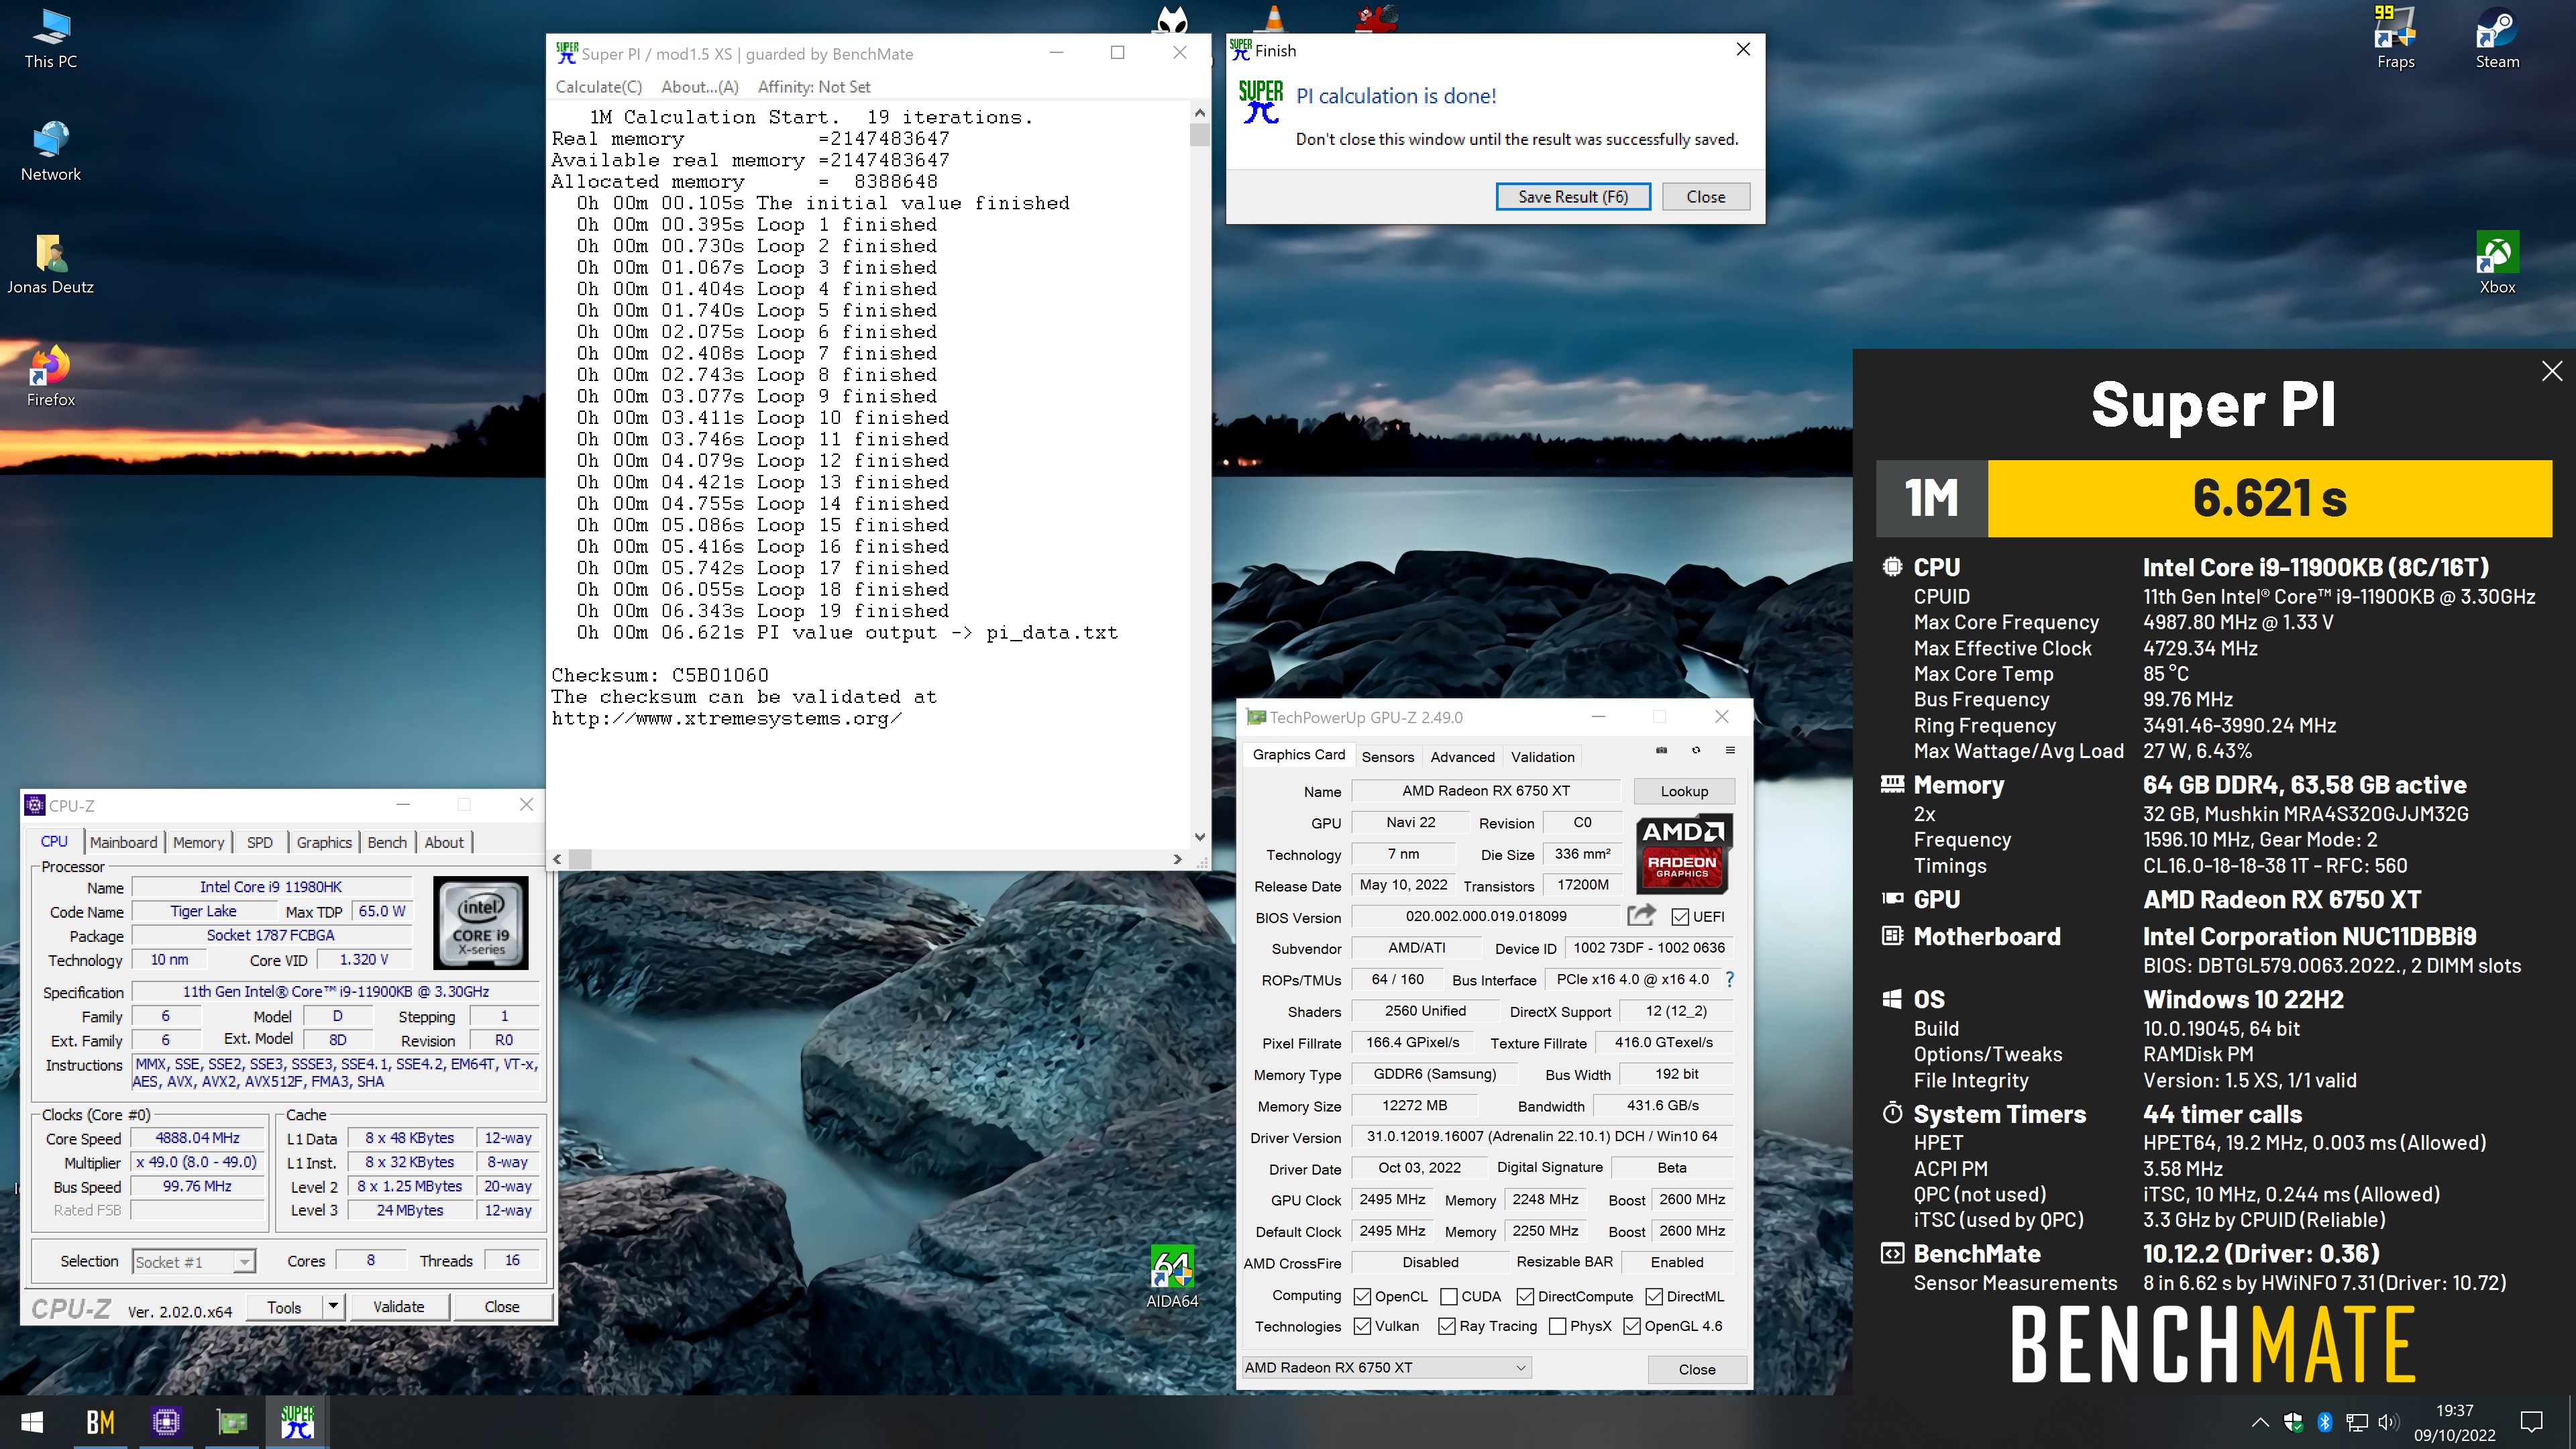Refresh GPU-Z info with the refresh icon
The image size is (2576, 1449).
tap(1696, 750)
